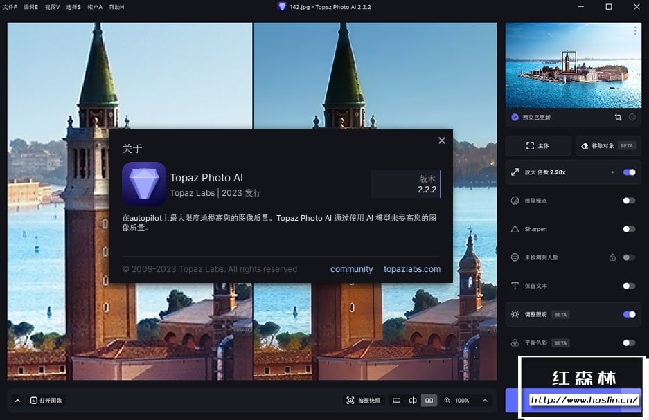Click the 拍摄快照 snapshot button
The image size is (649, 420).
(364, 400)
